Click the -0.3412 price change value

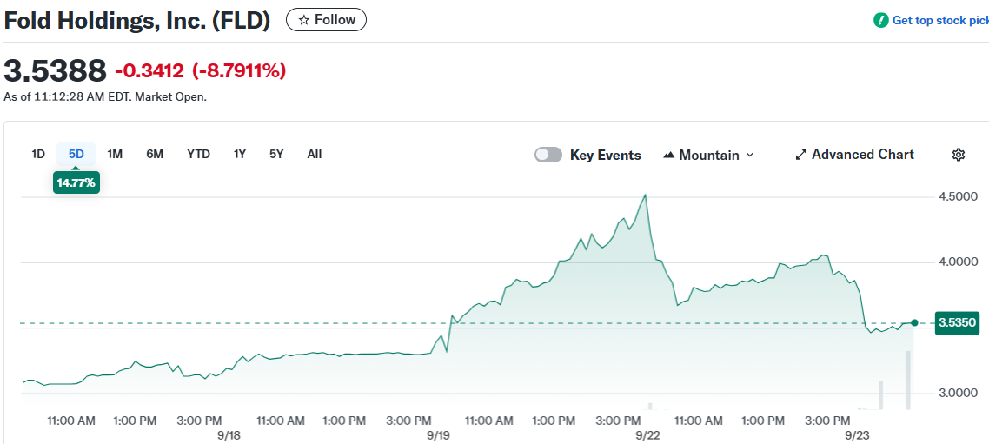[x=149, y=71]
